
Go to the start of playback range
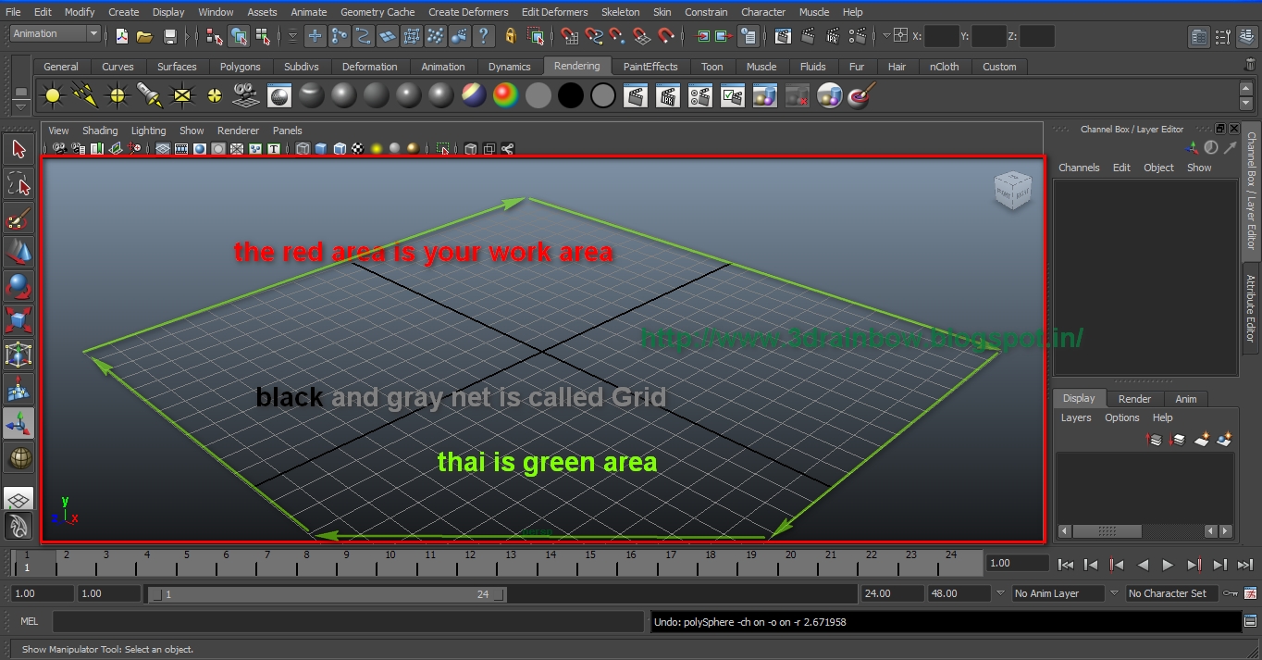pyautogui.click(x=1065, y=564)
